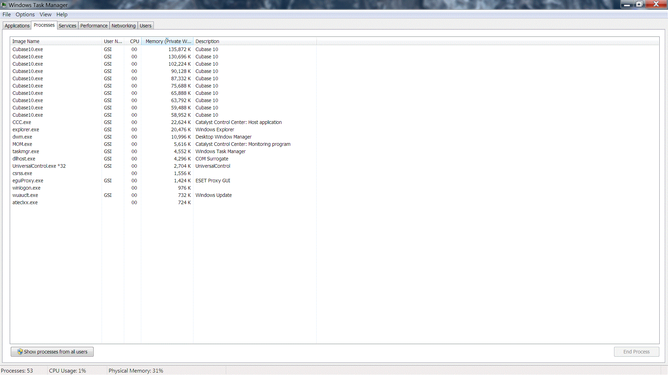668x375 pixels.
Task: Sort processes by the CPU column
Action: pos(133,41)
